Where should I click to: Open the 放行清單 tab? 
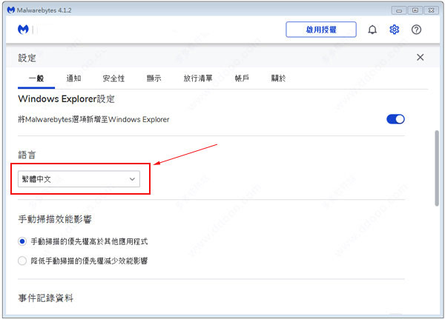pyautogui.click(x=198, y=78)
